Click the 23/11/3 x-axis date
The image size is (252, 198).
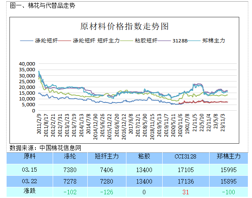click(223, 123)
